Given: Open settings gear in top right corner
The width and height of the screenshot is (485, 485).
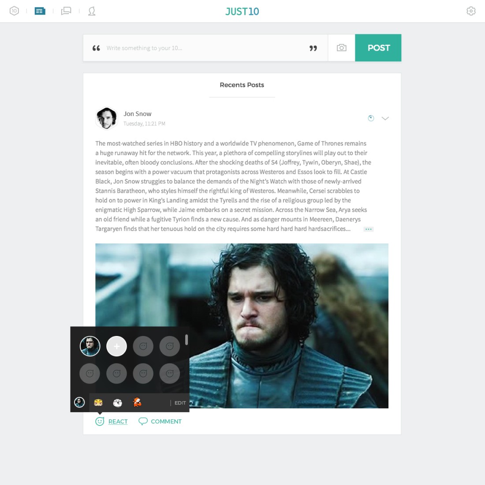Looking at the screenshot, I should pos(471,11).
